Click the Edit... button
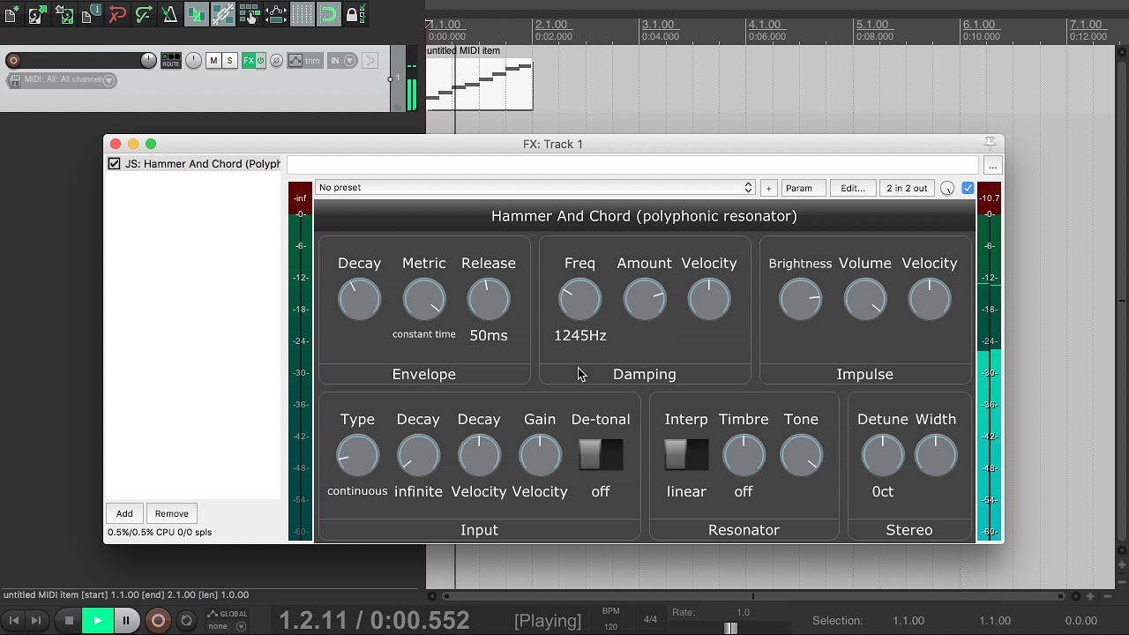1129x635 pixels. pos(853,188)
